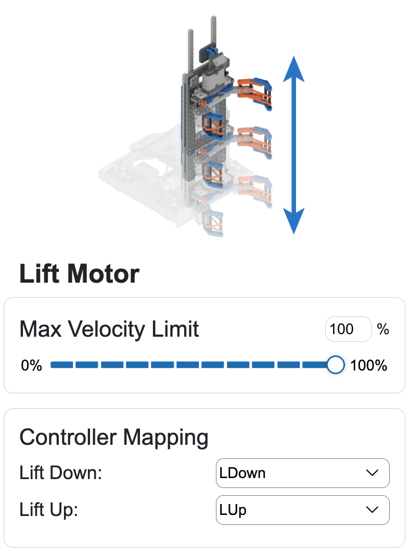The width and height of the screenshot is (410, 556).
Task: Click the percent sign next to the velocity field
Action: [x=383, y=329]
